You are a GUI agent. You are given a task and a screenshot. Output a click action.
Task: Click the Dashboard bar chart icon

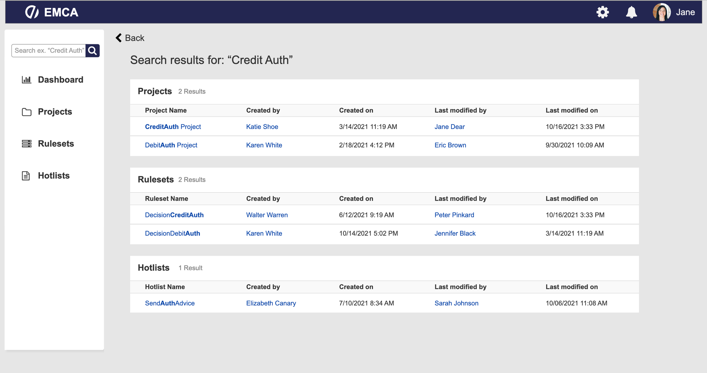tap(27, 80)
